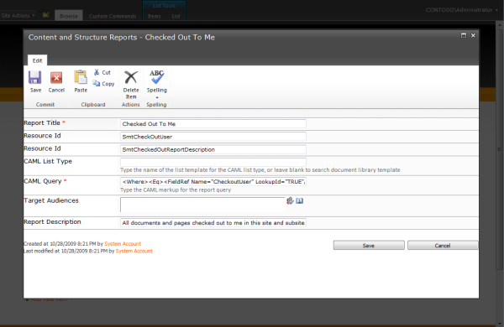
Task: Maximize the dialog window
Action: [464, 35]
